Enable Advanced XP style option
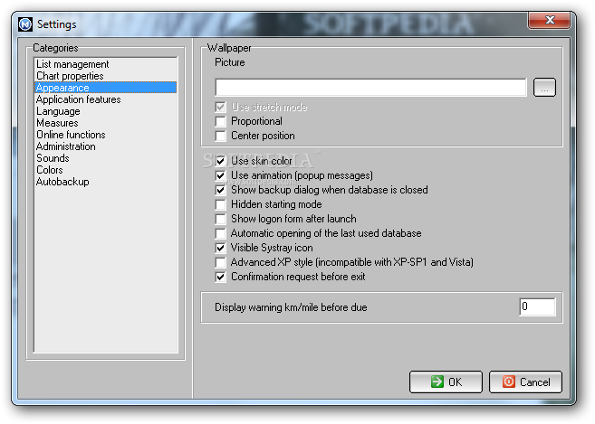The height and width of the screenshot is (424, 595). [220, 262]
